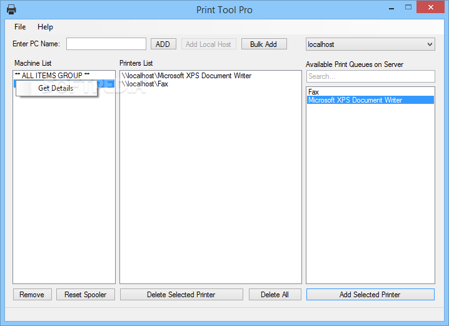The width and height of the screenshot is (449, 326).
Task: Choose Get Details from context menu
Action: 56,88
